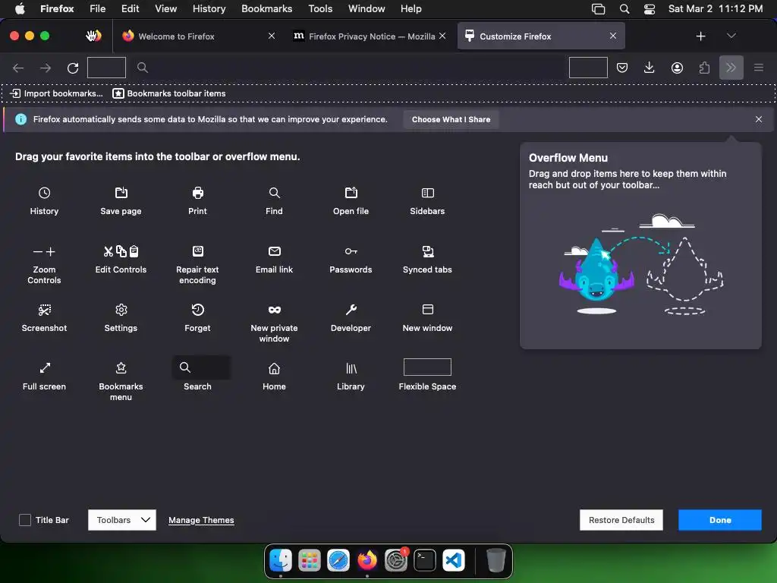The height and width of the screenshot is (583, 777).
Task: Open macOS Control Center in menu bar
Action: coord(650,8)
